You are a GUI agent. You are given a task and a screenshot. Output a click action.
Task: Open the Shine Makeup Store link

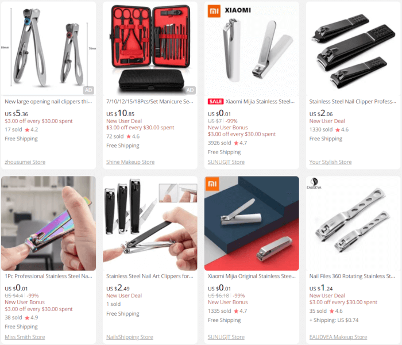(130, 162)
